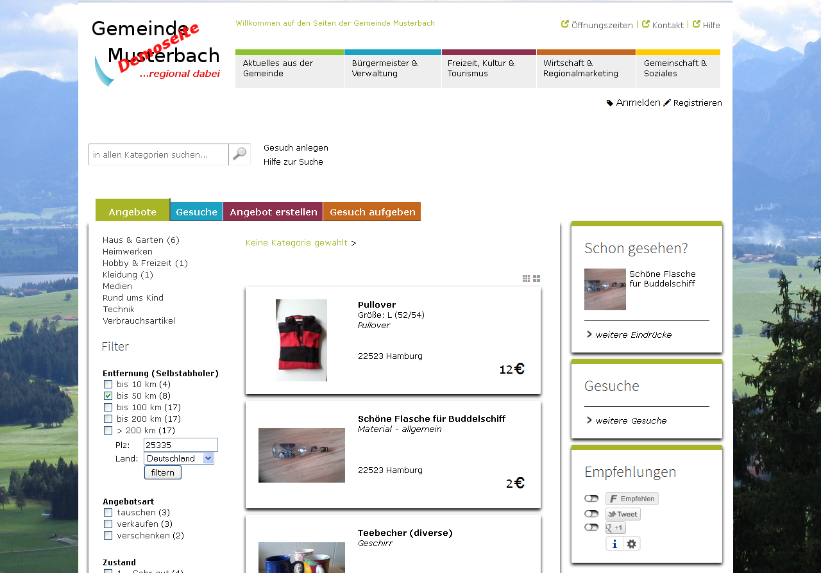
Task: Enable the Facebook Empfehlen switch
Action: (x=591, y=499)
